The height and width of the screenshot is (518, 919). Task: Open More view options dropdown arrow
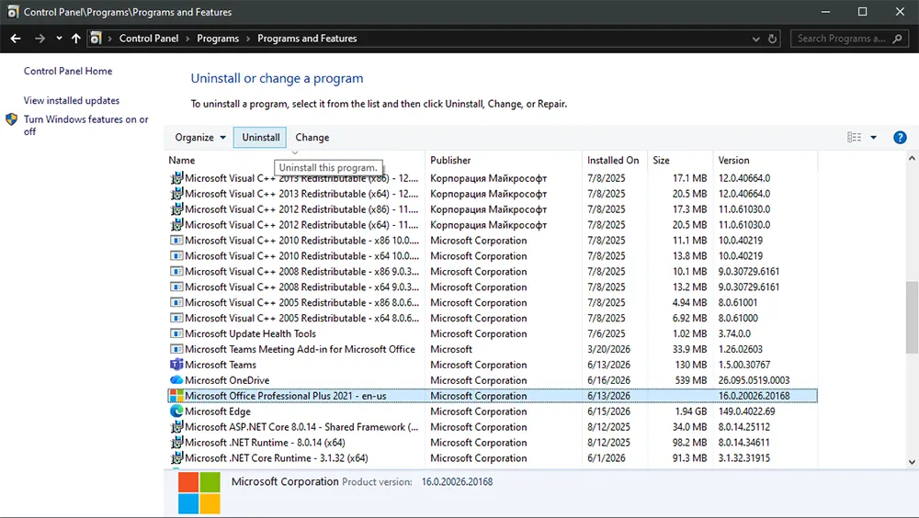(873, 138)
